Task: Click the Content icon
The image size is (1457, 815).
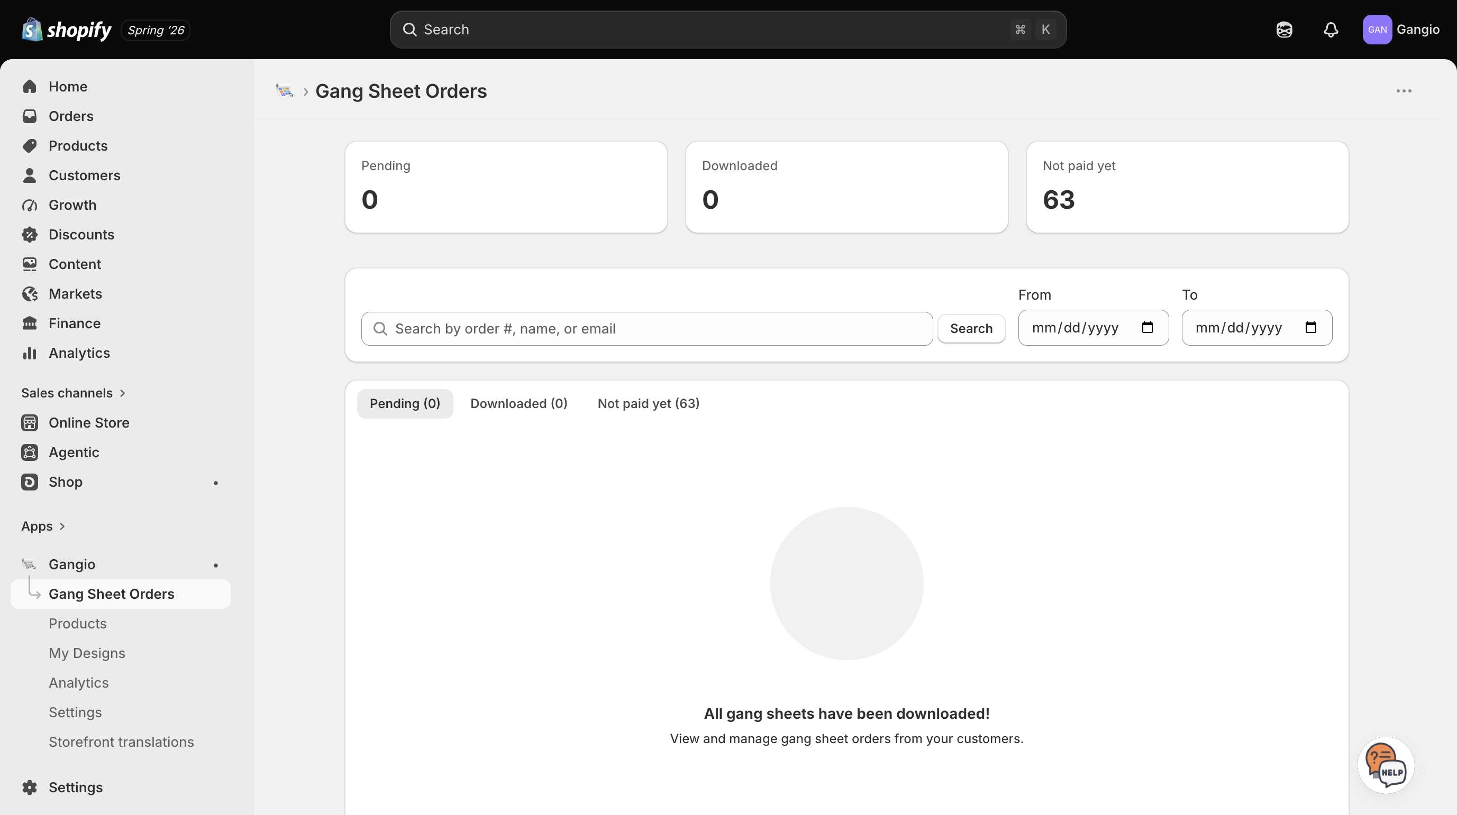Action: click(x=30, y=264)
